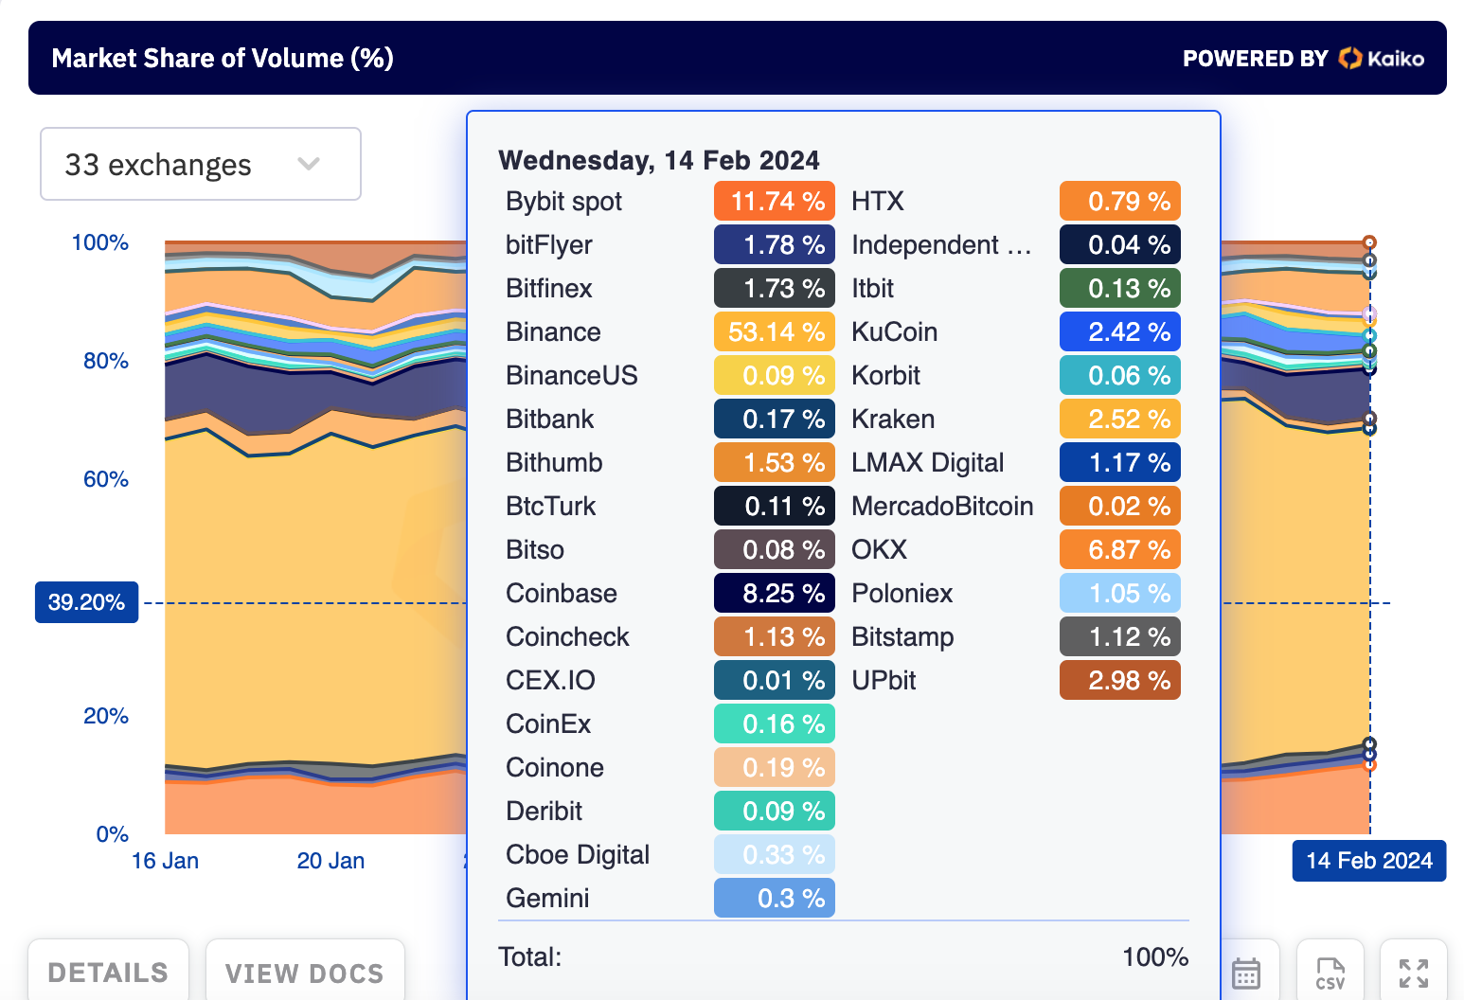Image resolution: width=1464 pixels, height=1000 pixels.
Task: Click the 14 Feb 2024 x-axis marker
Action: click(1369, 861)
